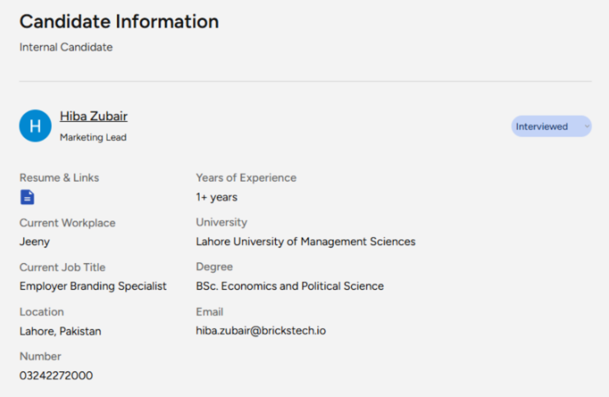609x397 pixels.
Task: Click the Internal Candidate subtitle
Action: 66,47
